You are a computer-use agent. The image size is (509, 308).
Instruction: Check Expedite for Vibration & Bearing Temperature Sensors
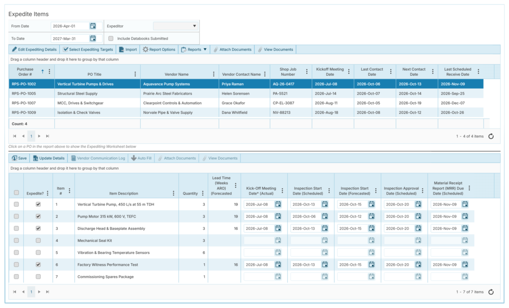pyautogui.click(x=38, y=252)
